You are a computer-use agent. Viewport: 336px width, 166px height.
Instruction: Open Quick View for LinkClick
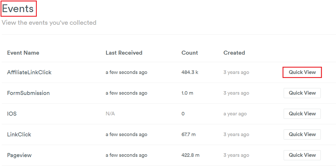point(302,134)
